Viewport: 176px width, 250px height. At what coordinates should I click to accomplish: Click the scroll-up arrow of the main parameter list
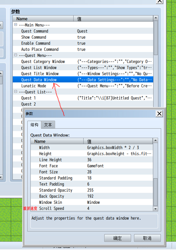point(156,18)
